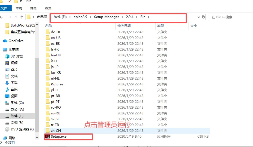Select the ja-JP folder
Image resolution: width=253 pixels, height=147 pixels.
55,67
